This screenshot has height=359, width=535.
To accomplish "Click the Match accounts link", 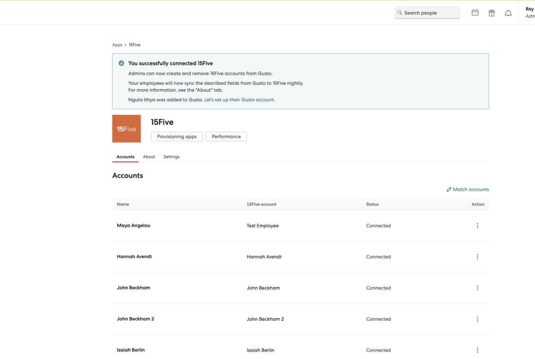I will [468, 189].
